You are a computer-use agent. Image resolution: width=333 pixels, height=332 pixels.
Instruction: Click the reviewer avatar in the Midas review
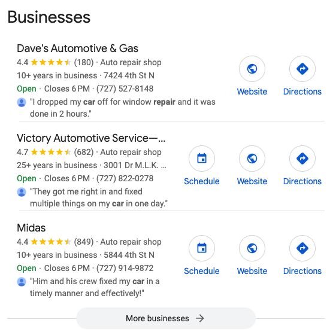click(x=22, y=282)
